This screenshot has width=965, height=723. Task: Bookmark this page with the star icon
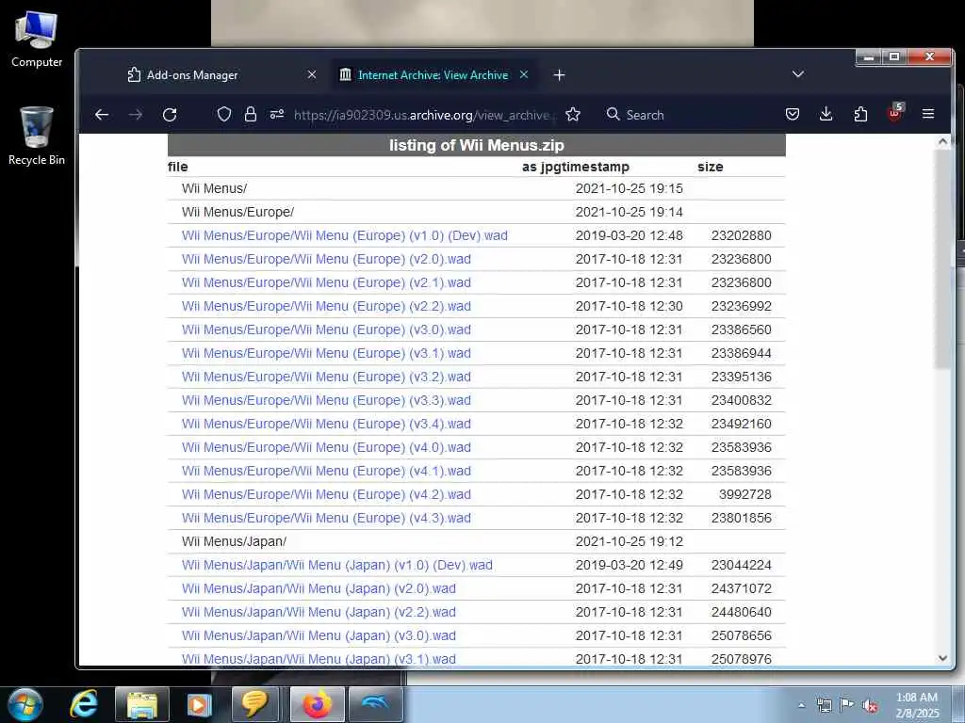point(573,114)
